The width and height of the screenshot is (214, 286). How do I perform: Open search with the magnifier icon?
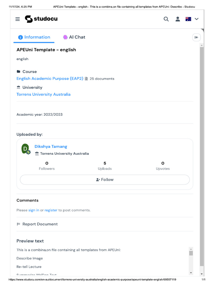(x=166, y=19)
